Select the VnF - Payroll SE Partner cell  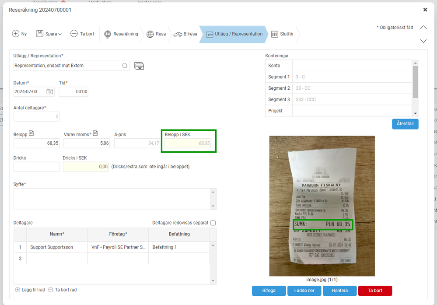click(118, 247)
